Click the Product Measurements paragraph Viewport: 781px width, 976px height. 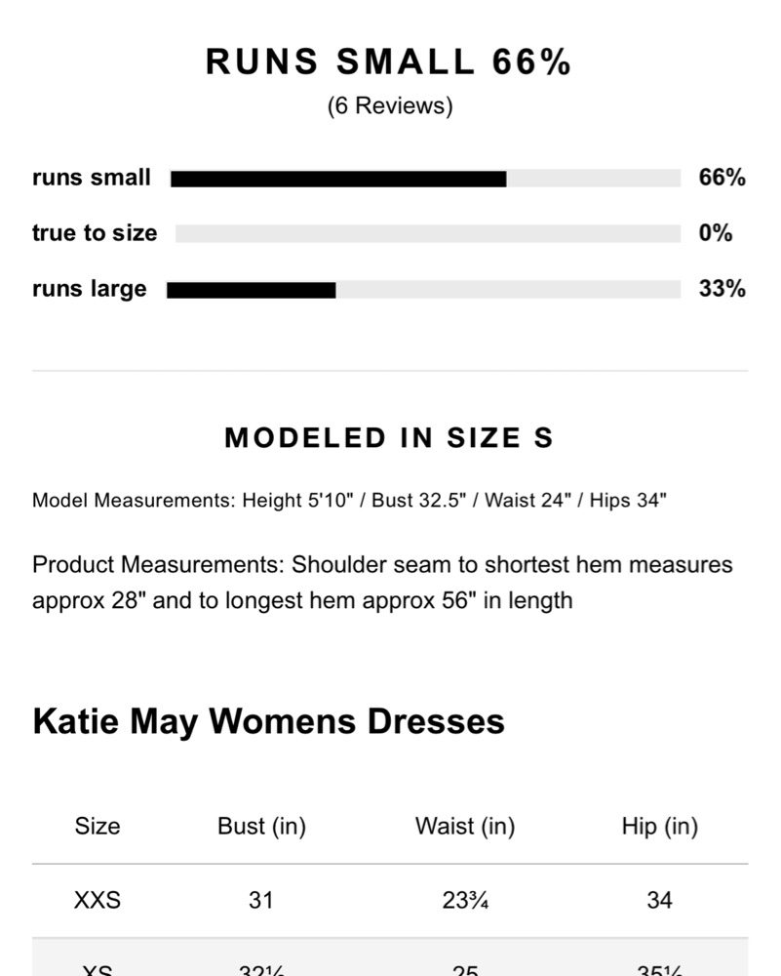382,583
